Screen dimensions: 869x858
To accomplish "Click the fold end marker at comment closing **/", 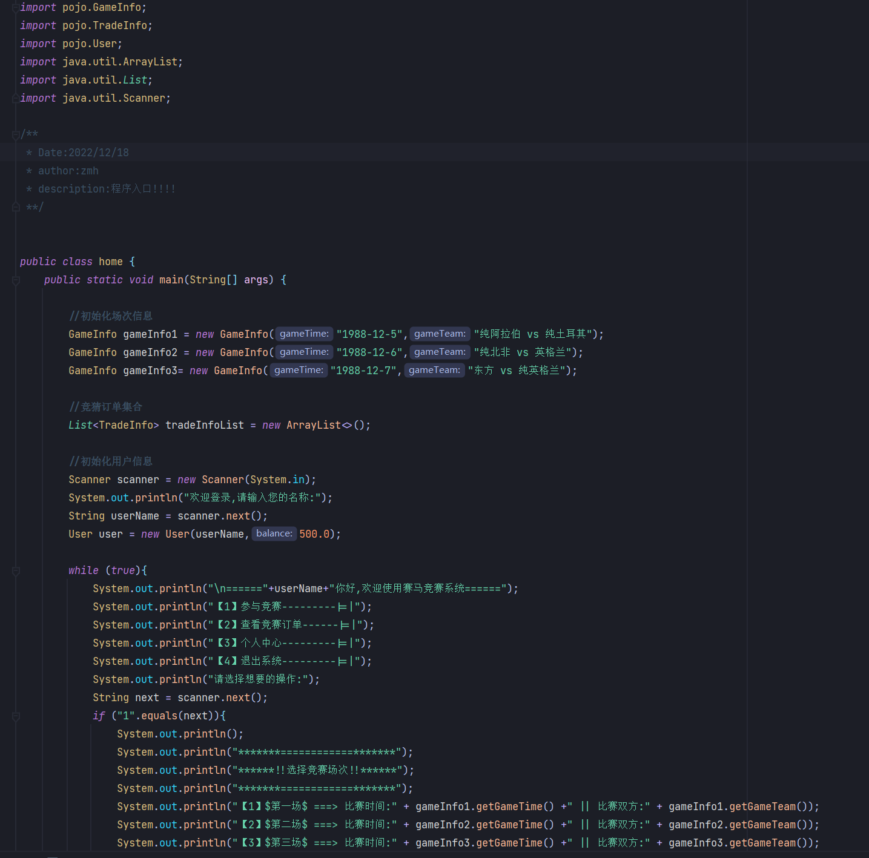I will (x=16, y=208).
